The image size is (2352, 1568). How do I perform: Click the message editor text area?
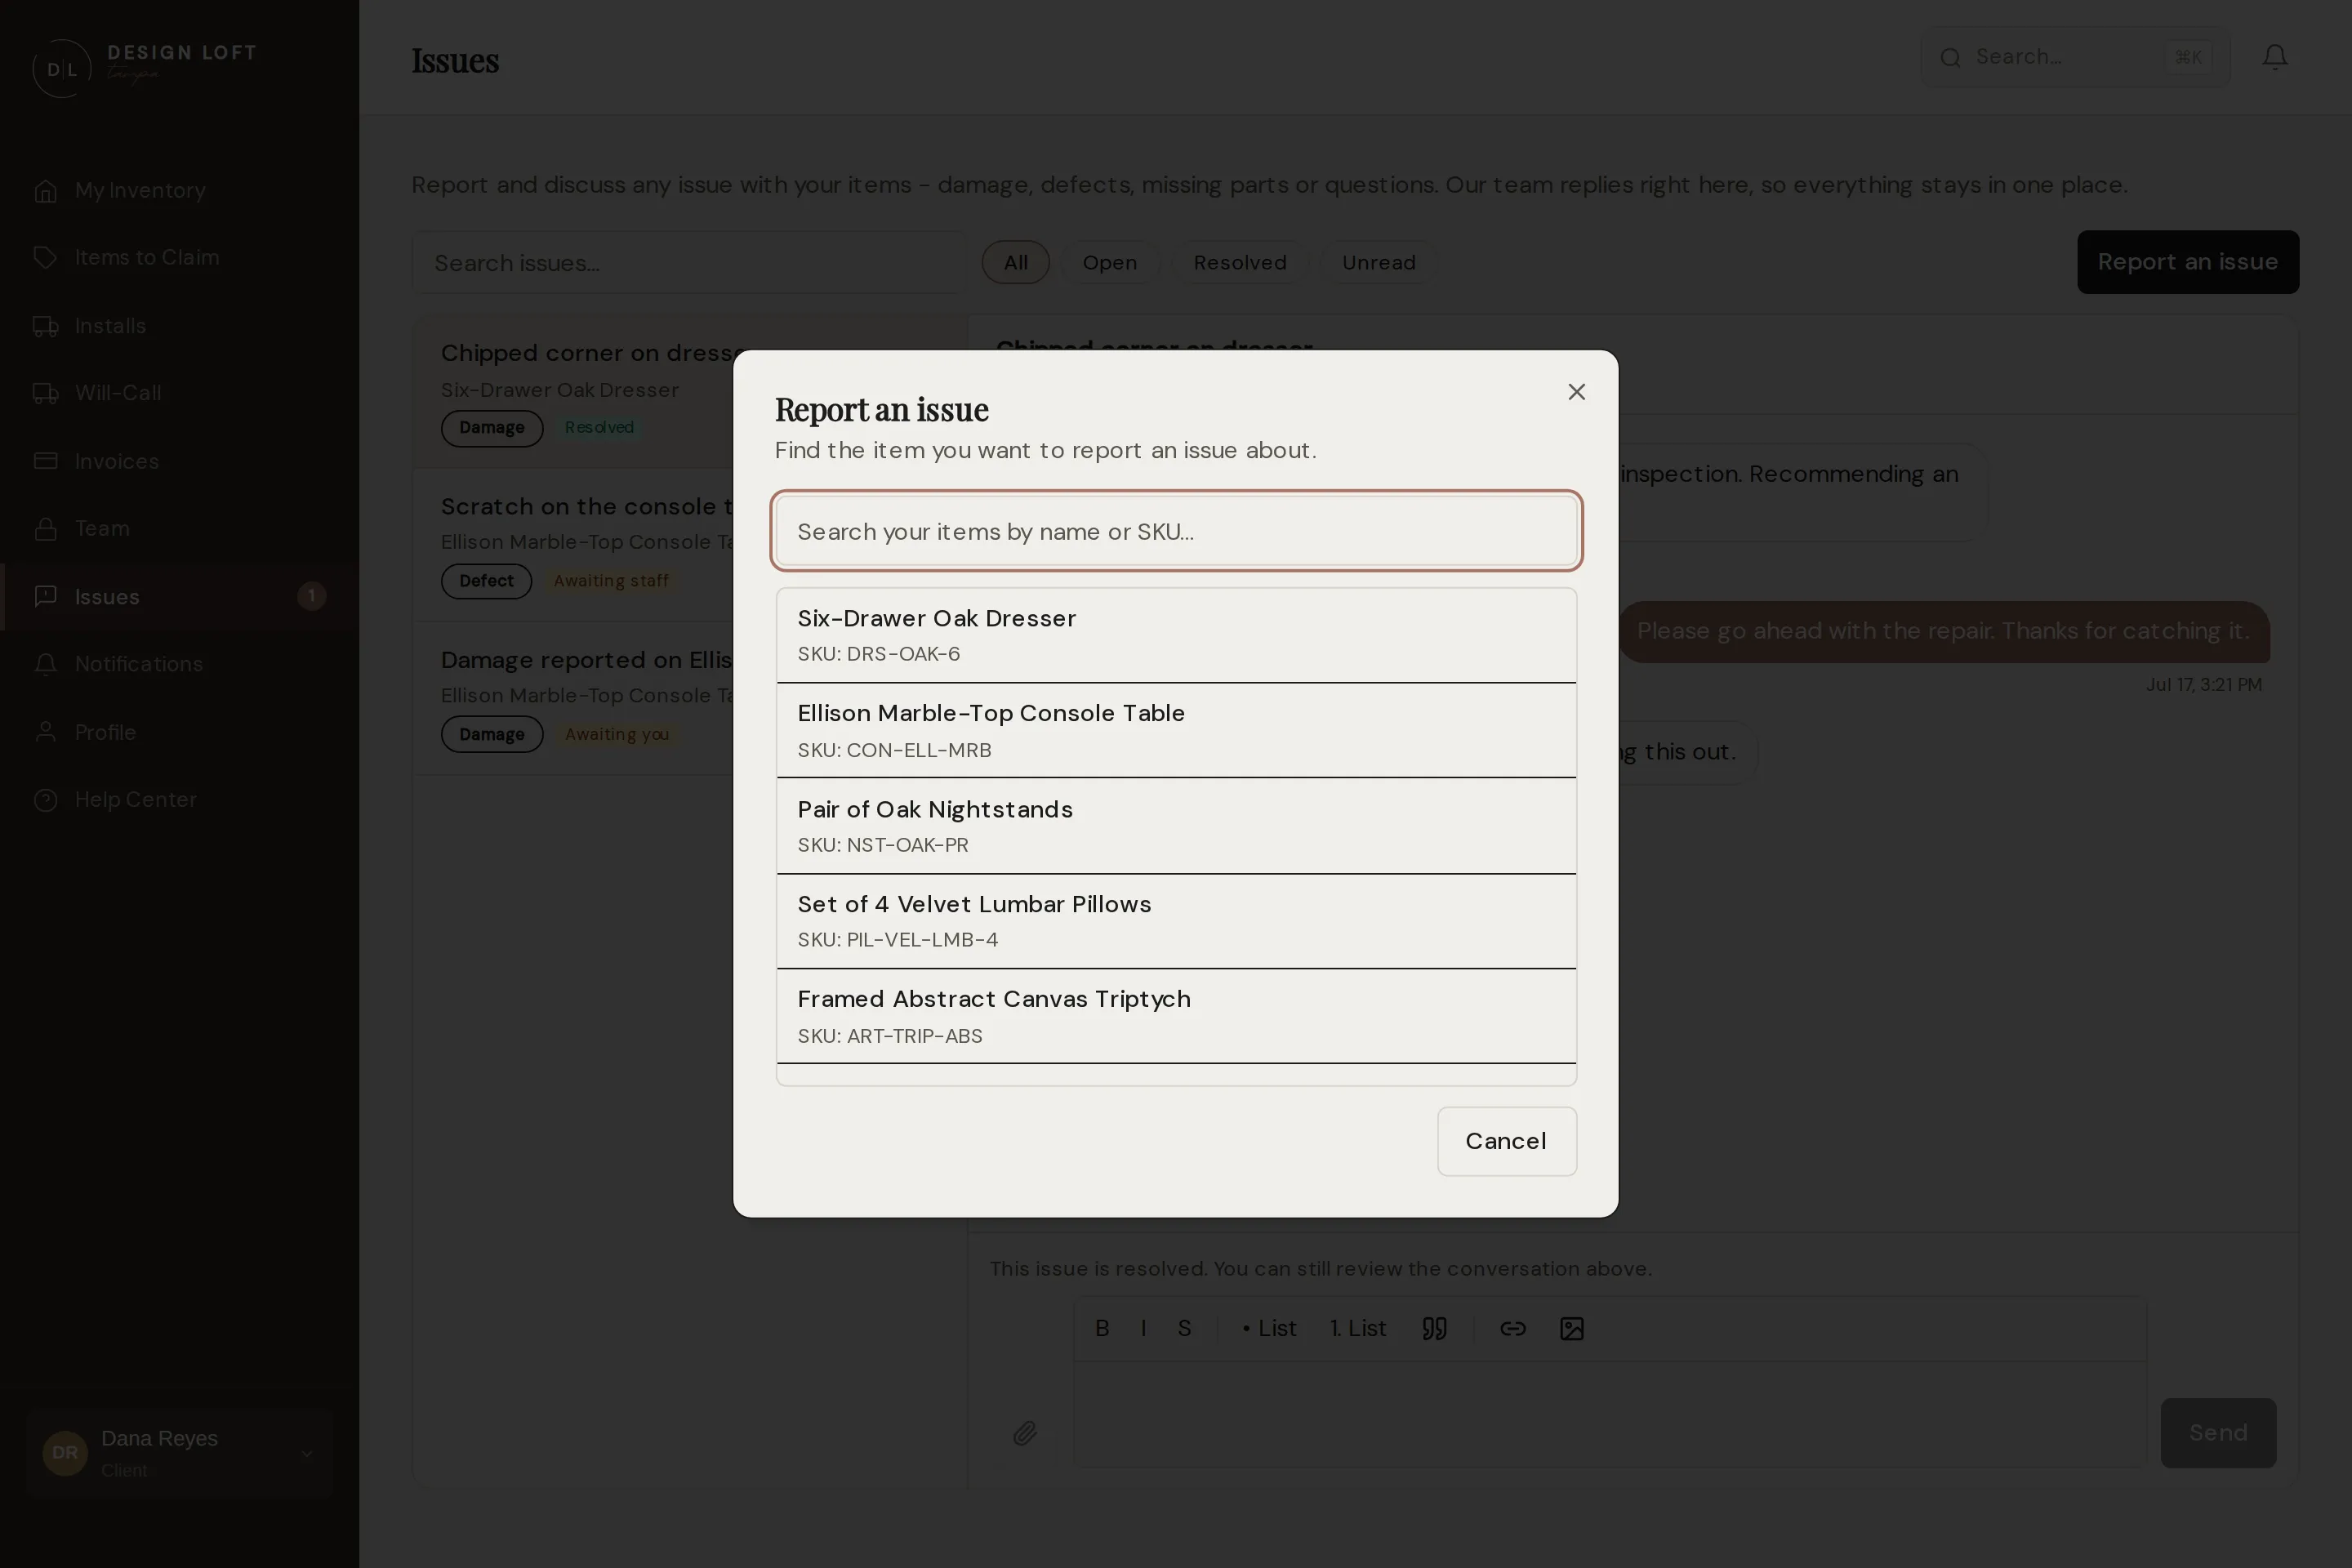1610,1414
